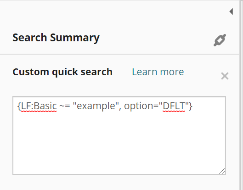Click the divider line under Search Summary
243x190 pixels.
click(119, 54)
